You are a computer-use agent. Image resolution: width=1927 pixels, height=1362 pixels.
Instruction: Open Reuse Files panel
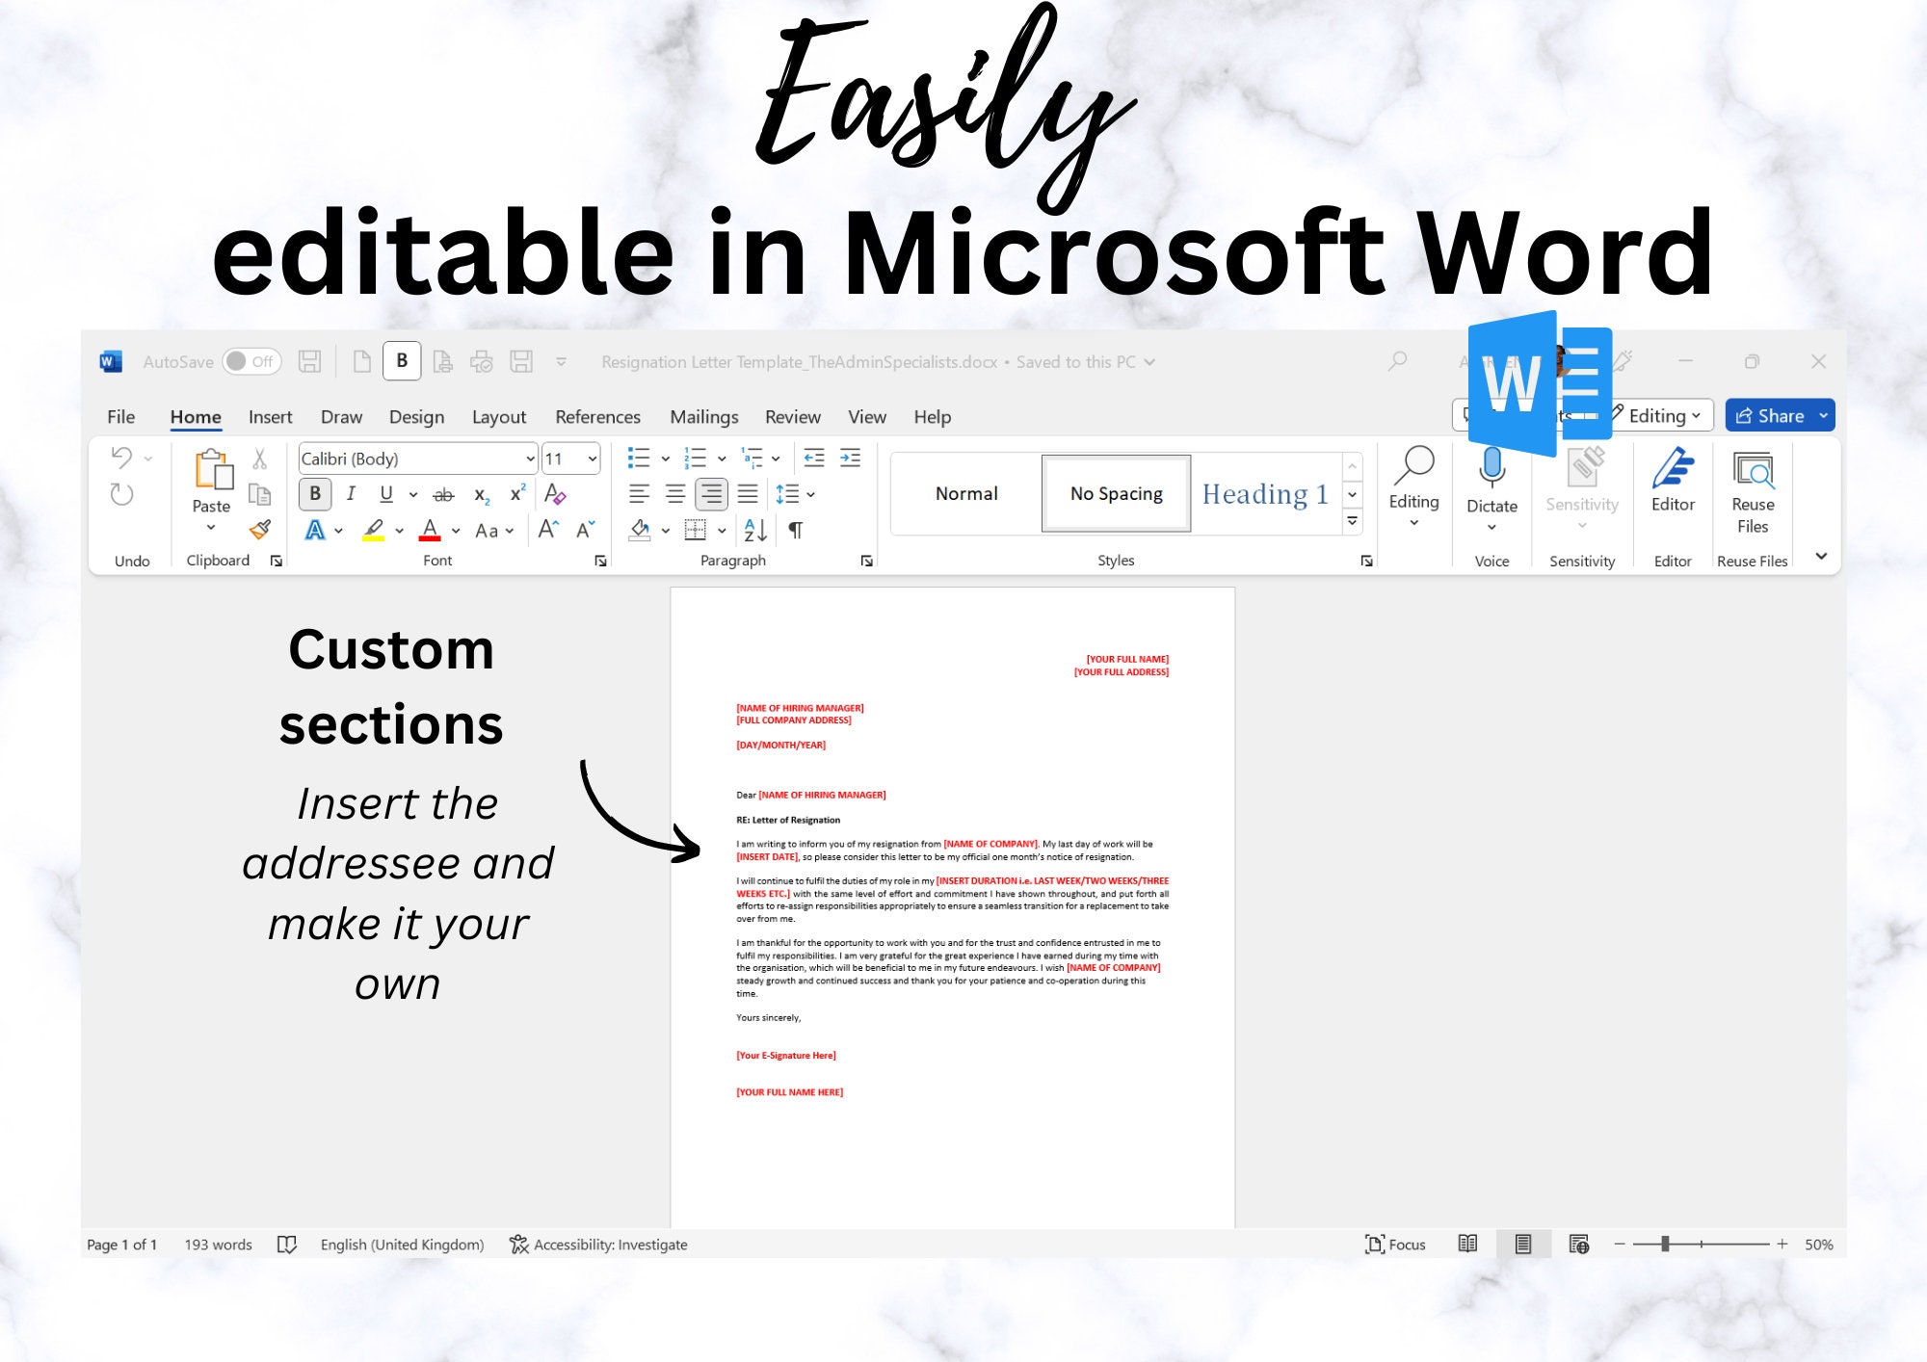click(x=1752, y=491)
